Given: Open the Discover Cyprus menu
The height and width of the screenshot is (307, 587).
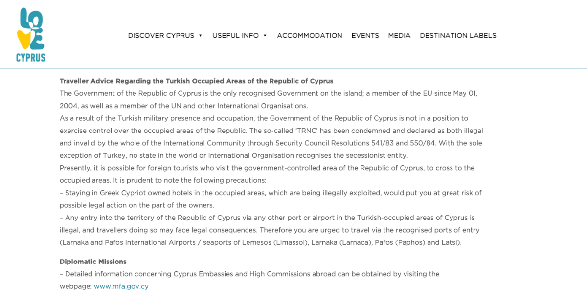Looking at the screenshot, I should [161, 36].
